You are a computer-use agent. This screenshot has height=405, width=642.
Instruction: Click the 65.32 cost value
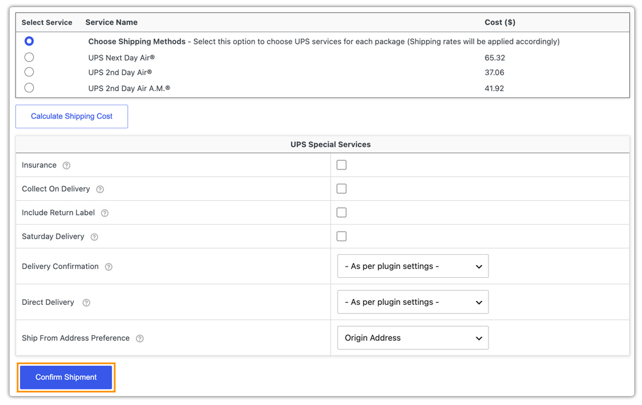pos(494,58)
